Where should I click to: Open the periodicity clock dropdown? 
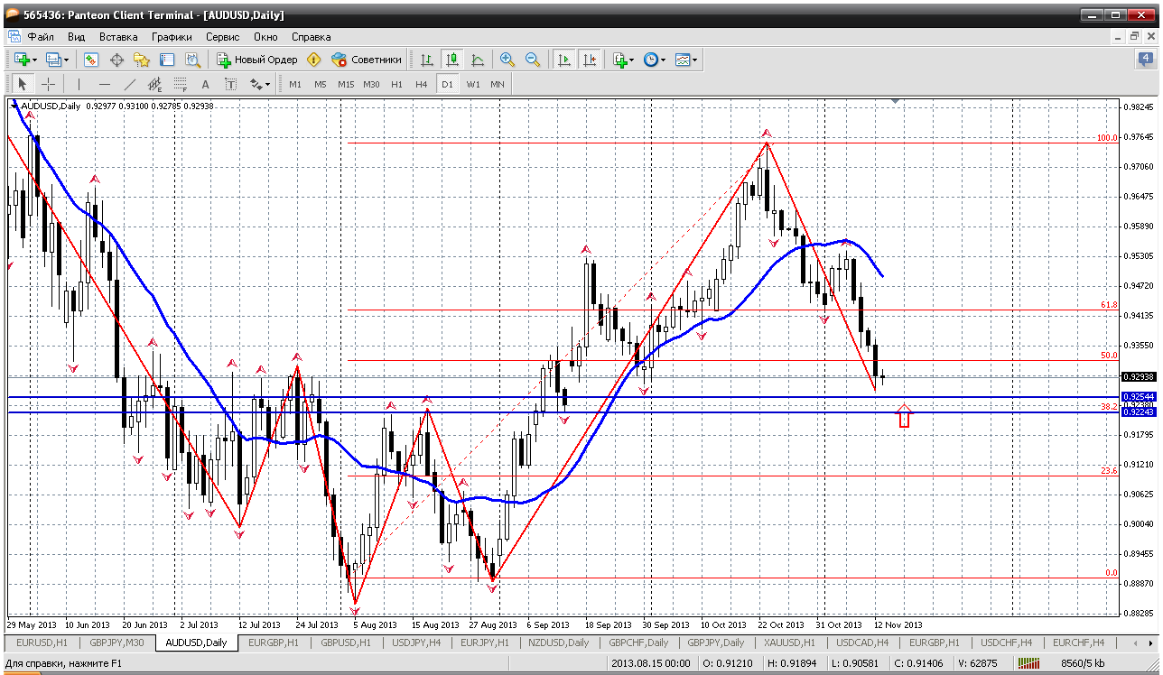click(654, 60)
